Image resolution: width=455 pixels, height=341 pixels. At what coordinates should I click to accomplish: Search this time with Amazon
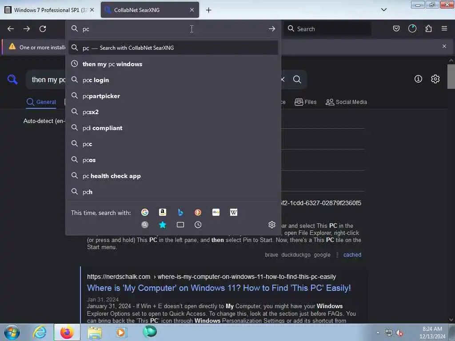163,212
